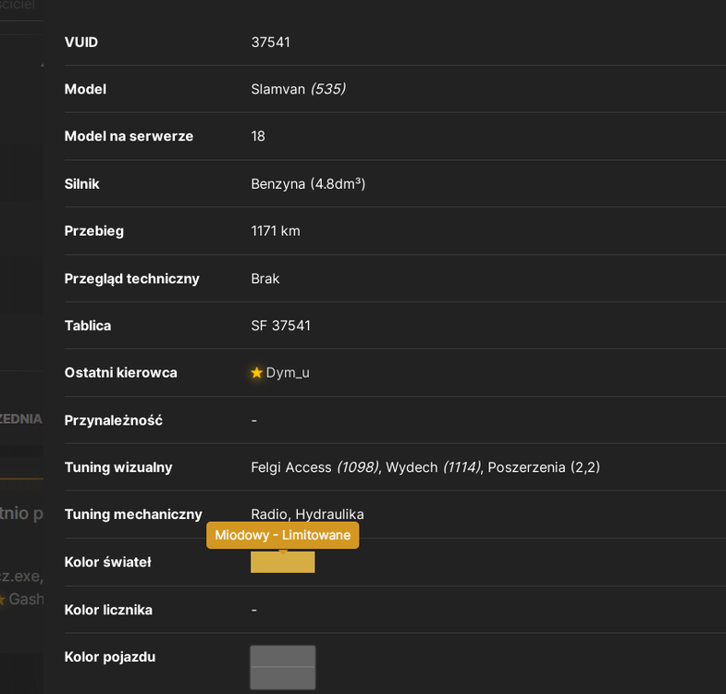This screenshot has width=726, height=694.
Task: Click the Kolor licznika label
Action: coord(108,610)
